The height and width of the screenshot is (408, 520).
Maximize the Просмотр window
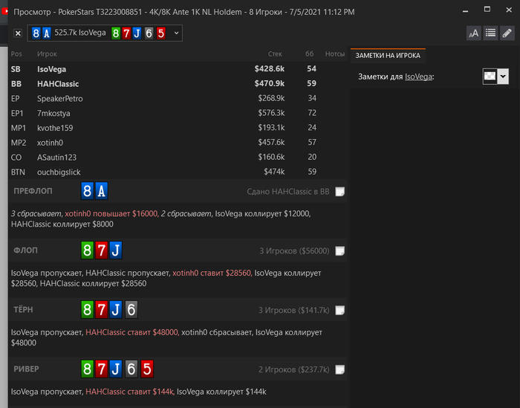[487, 9]
